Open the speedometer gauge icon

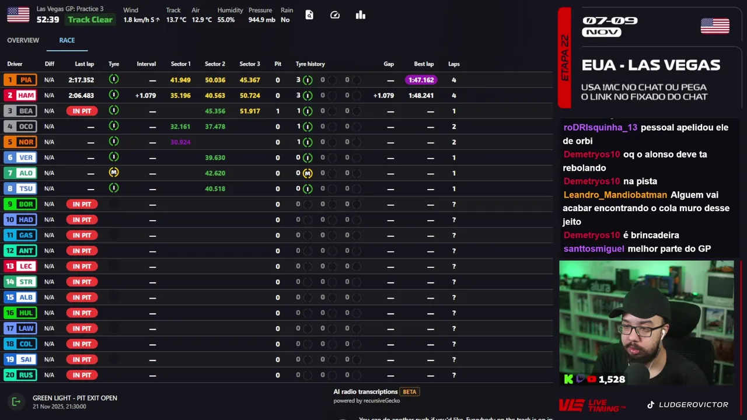[335, 15]
